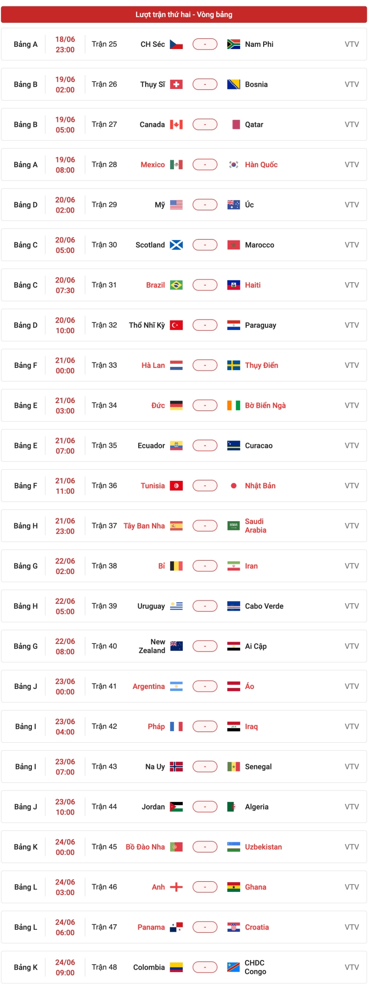Click the Japan flag in match 36
The image size is (370, 985).
click(x=234, y=486)
